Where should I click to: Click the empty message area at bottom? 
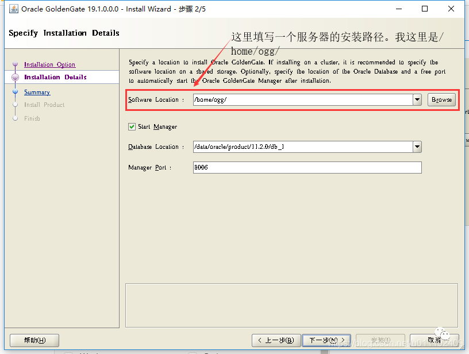(x=291, y=306)
